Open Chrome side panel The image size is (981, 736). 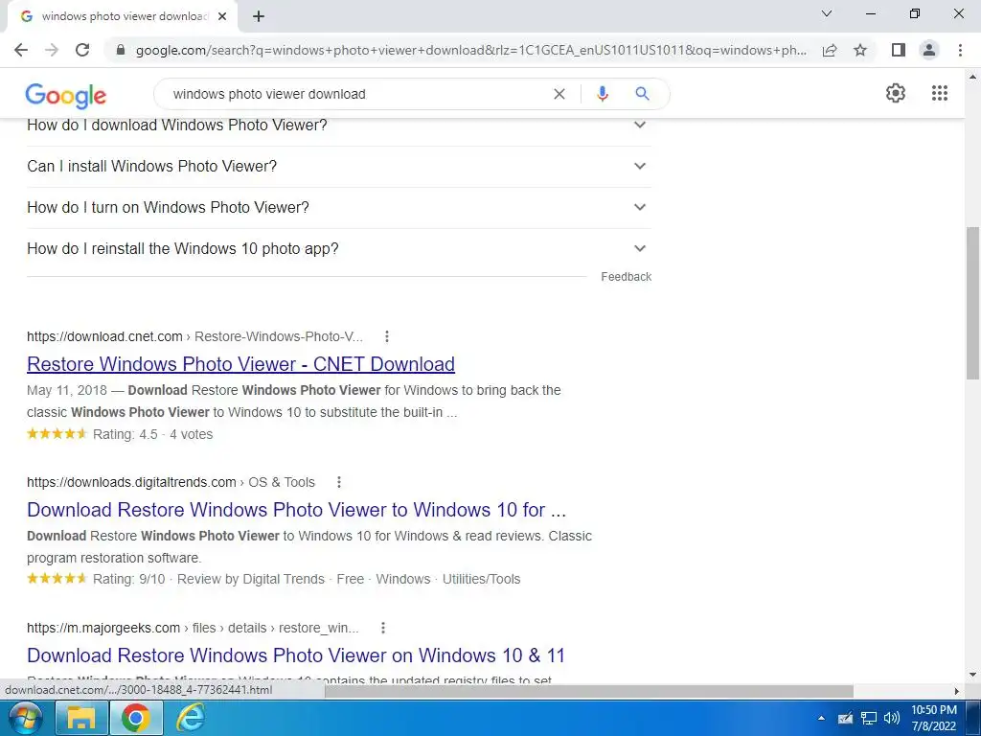(899, 50)
